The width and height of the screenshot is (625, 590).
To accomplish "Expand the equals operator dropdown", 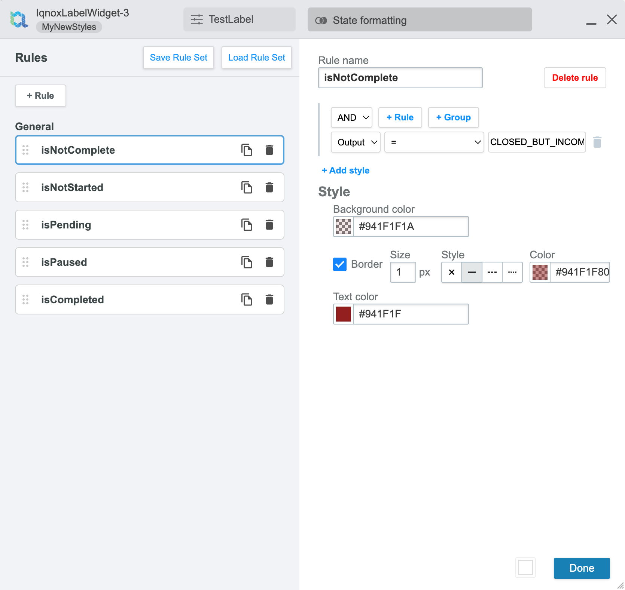I will point(434,142).
